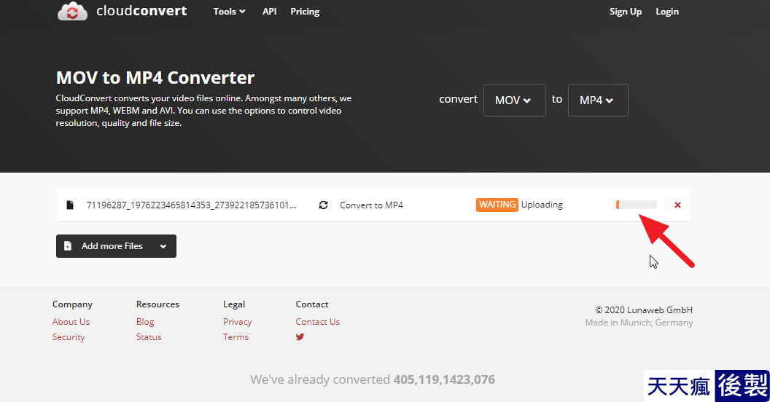Click the Contact Us footer link
Image resolution: width=770 pixels, height=402 pixels.
click(x=318, y=322)
